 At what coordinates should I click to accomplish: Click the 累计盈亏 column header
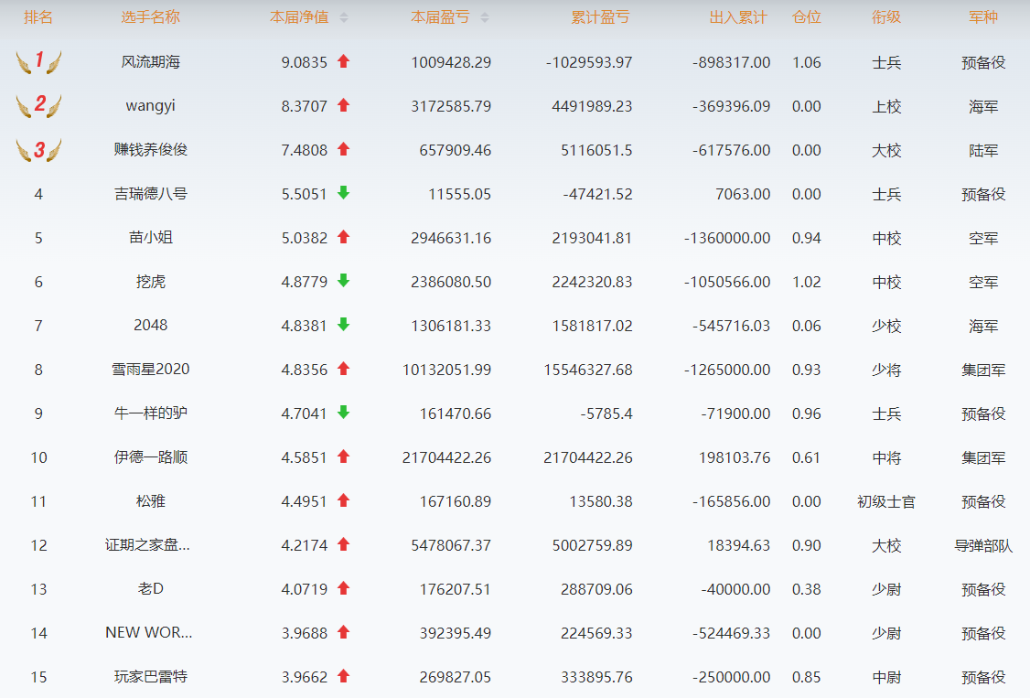pyautogui.click(x=600, y=17)
